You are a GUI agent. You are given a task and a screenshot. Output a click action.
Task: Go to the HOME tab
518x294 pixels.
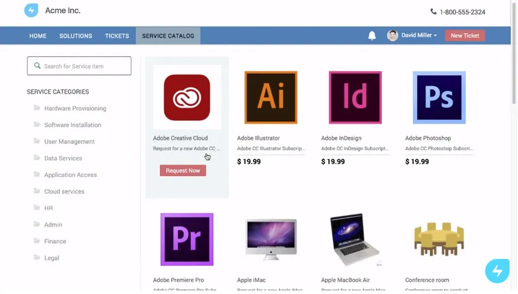pos(38,36)
